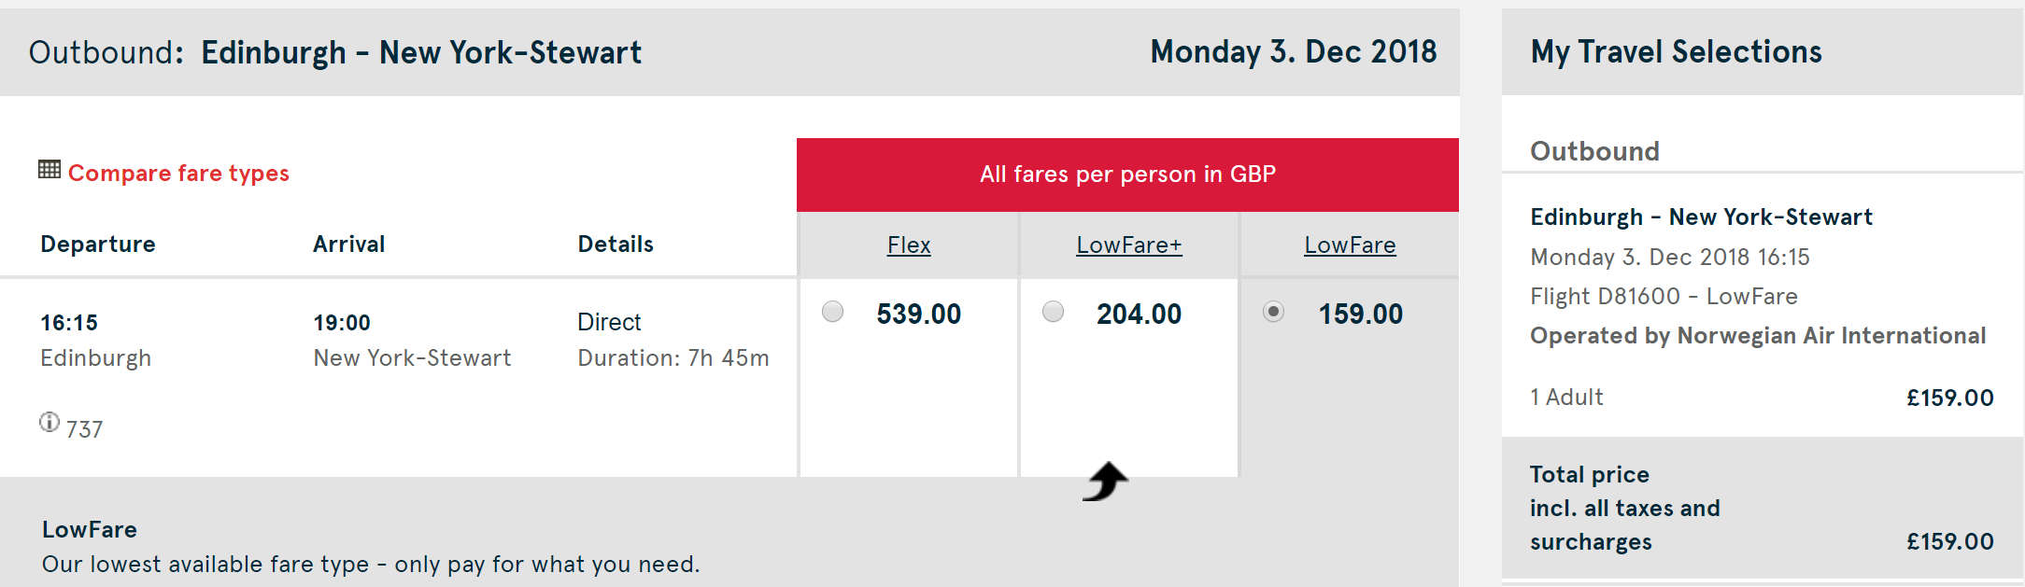2025x587 pixels.
Task: Click the Flight D81600 - LowFare line
Action: click(1664, 297)
